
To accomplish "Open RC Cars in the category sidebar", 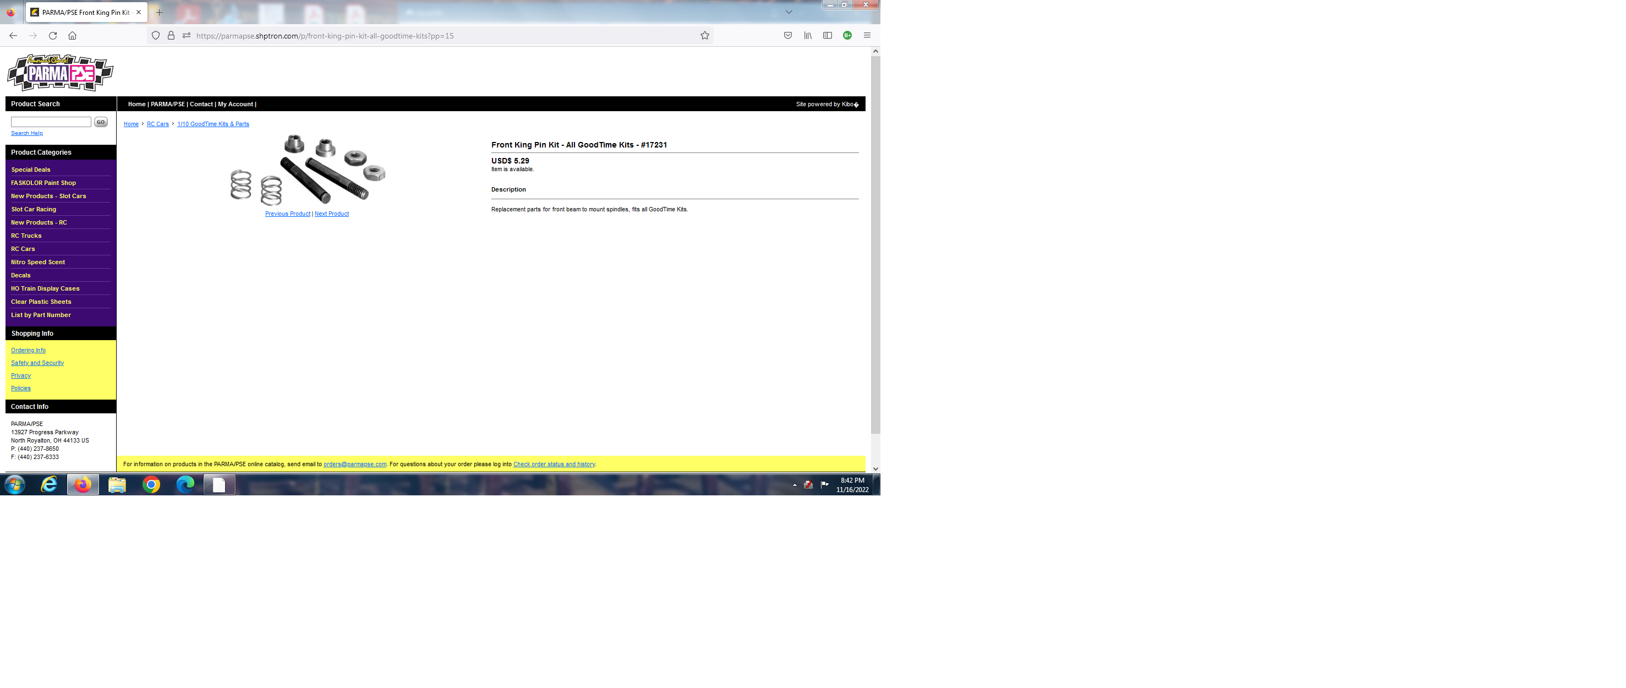I will [23, 249].
